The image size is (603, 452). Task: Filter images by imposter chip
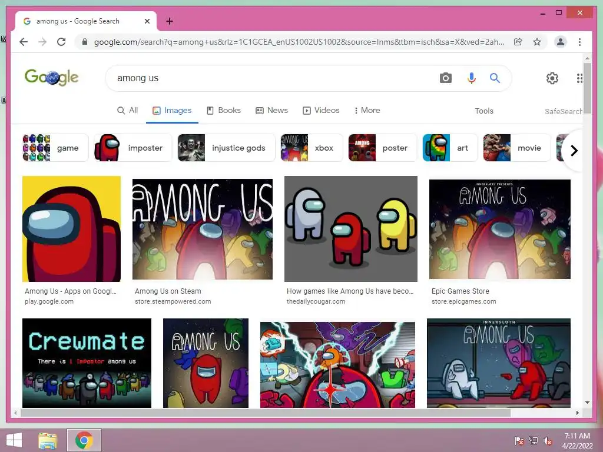[x=133, y=148]
